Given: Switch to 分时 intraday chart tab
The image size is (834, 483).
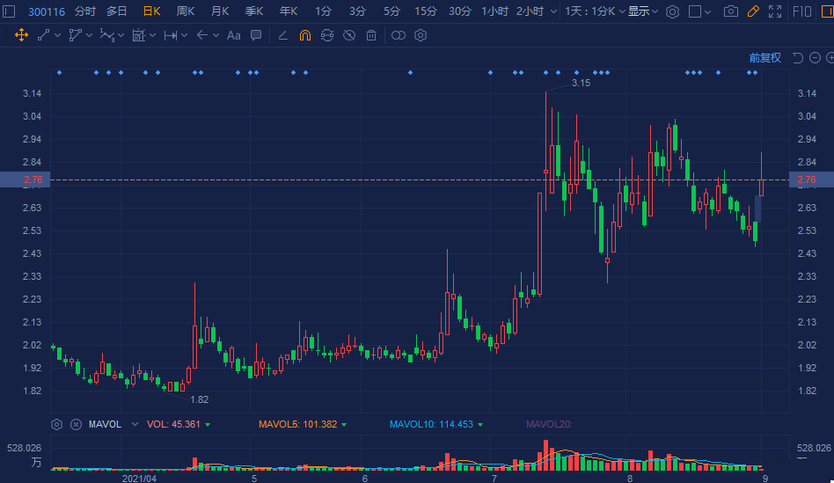Looking at the screenshot, I should click(85, 11).
